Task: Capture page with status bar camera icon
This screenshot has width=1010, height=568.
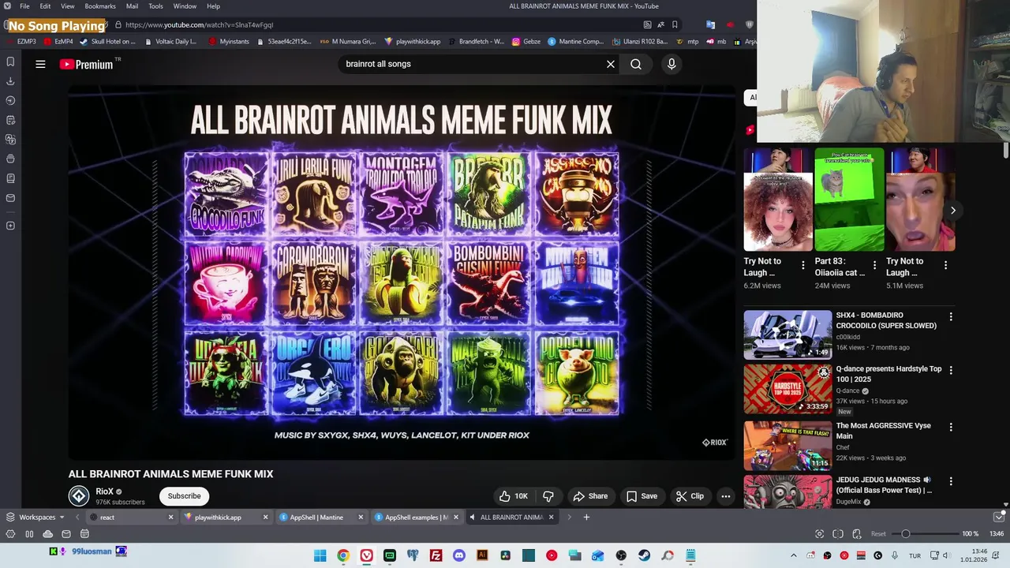Action: (820, 534)
